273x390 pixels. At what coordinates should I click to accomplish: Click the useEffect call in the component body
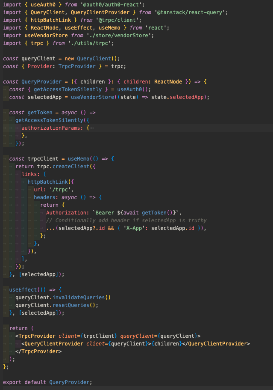pos(23,290)
